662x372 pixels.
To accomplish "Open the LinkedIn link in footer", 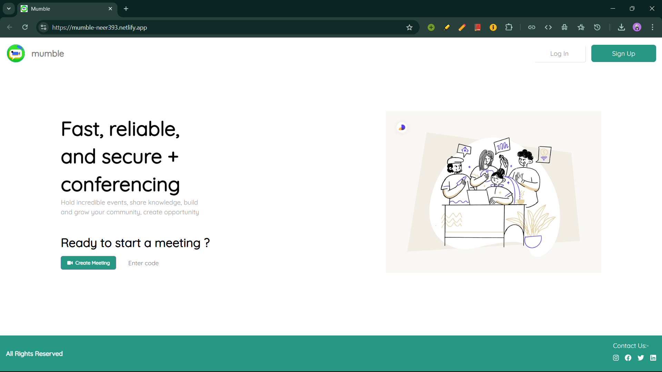I will [653, 358].
